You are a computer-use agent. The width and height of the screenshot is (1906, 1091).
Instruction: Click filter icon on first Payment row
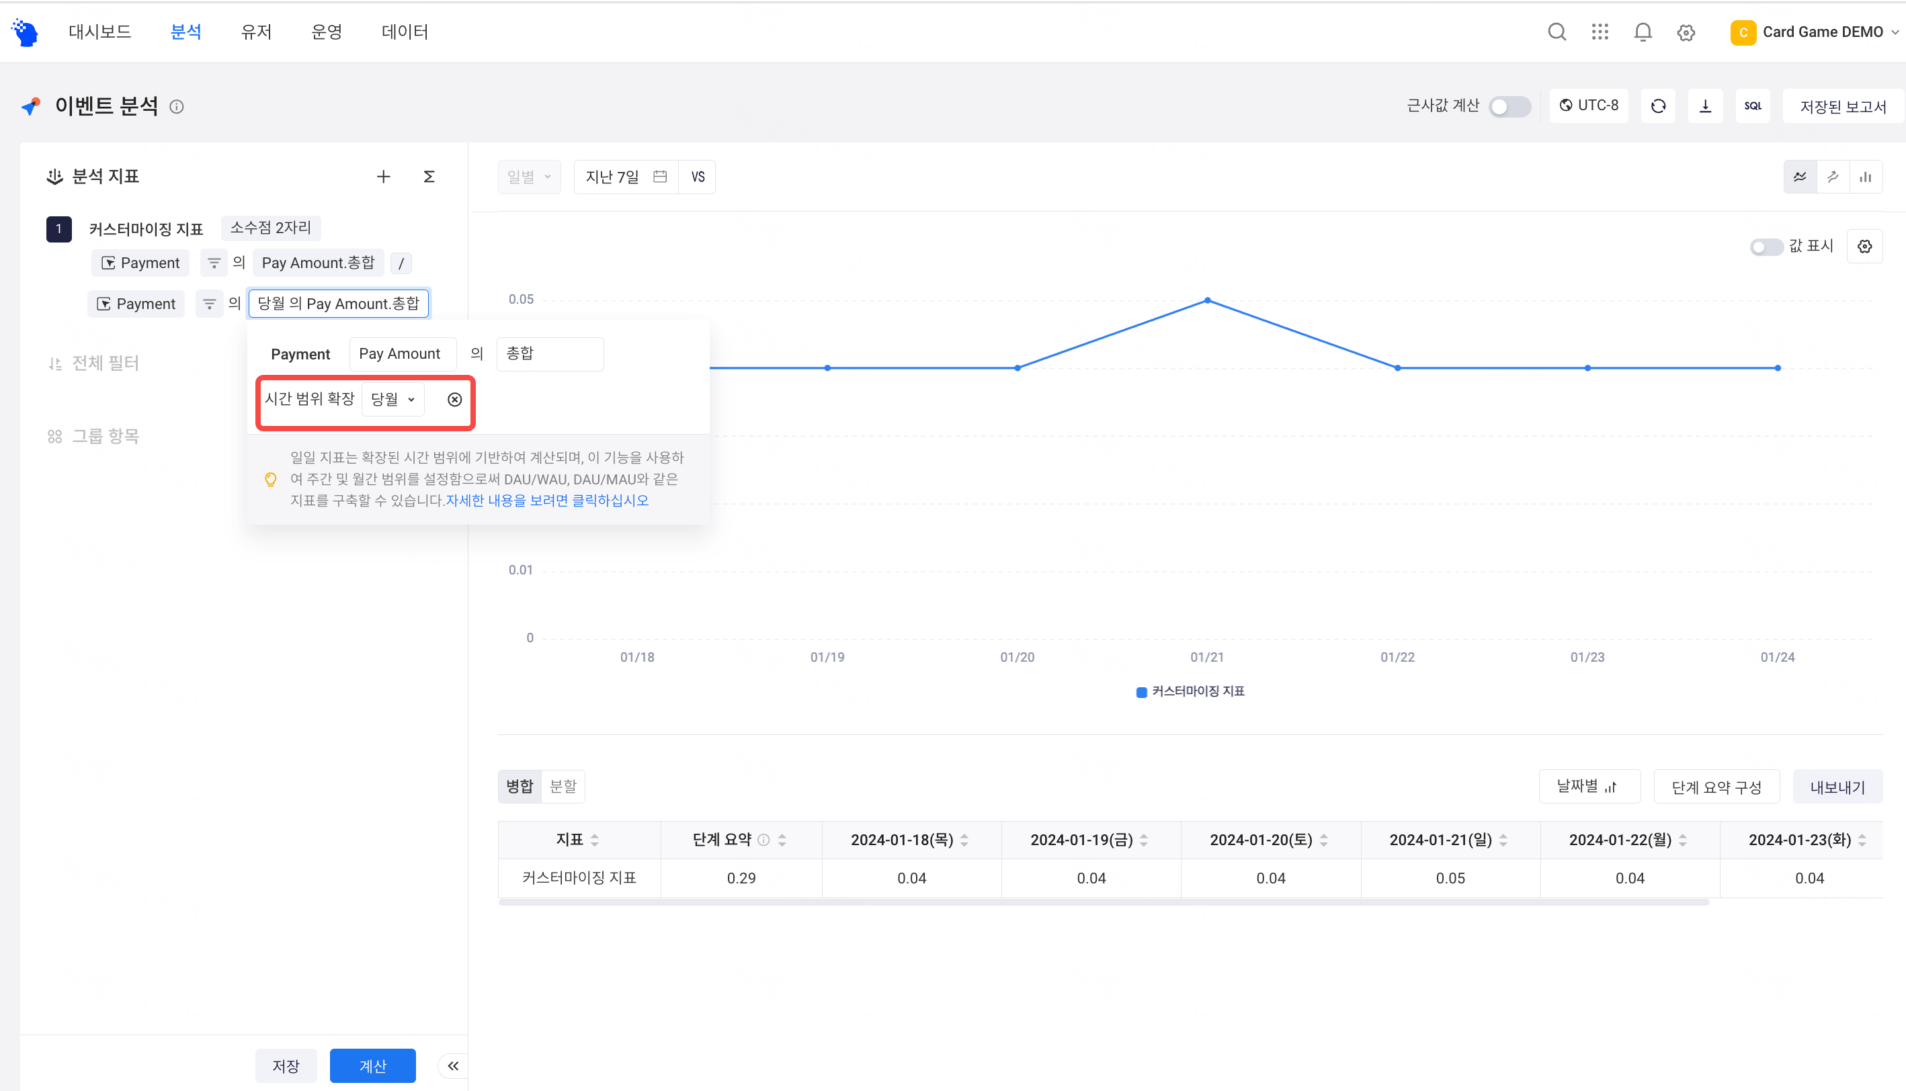(214, 263)
